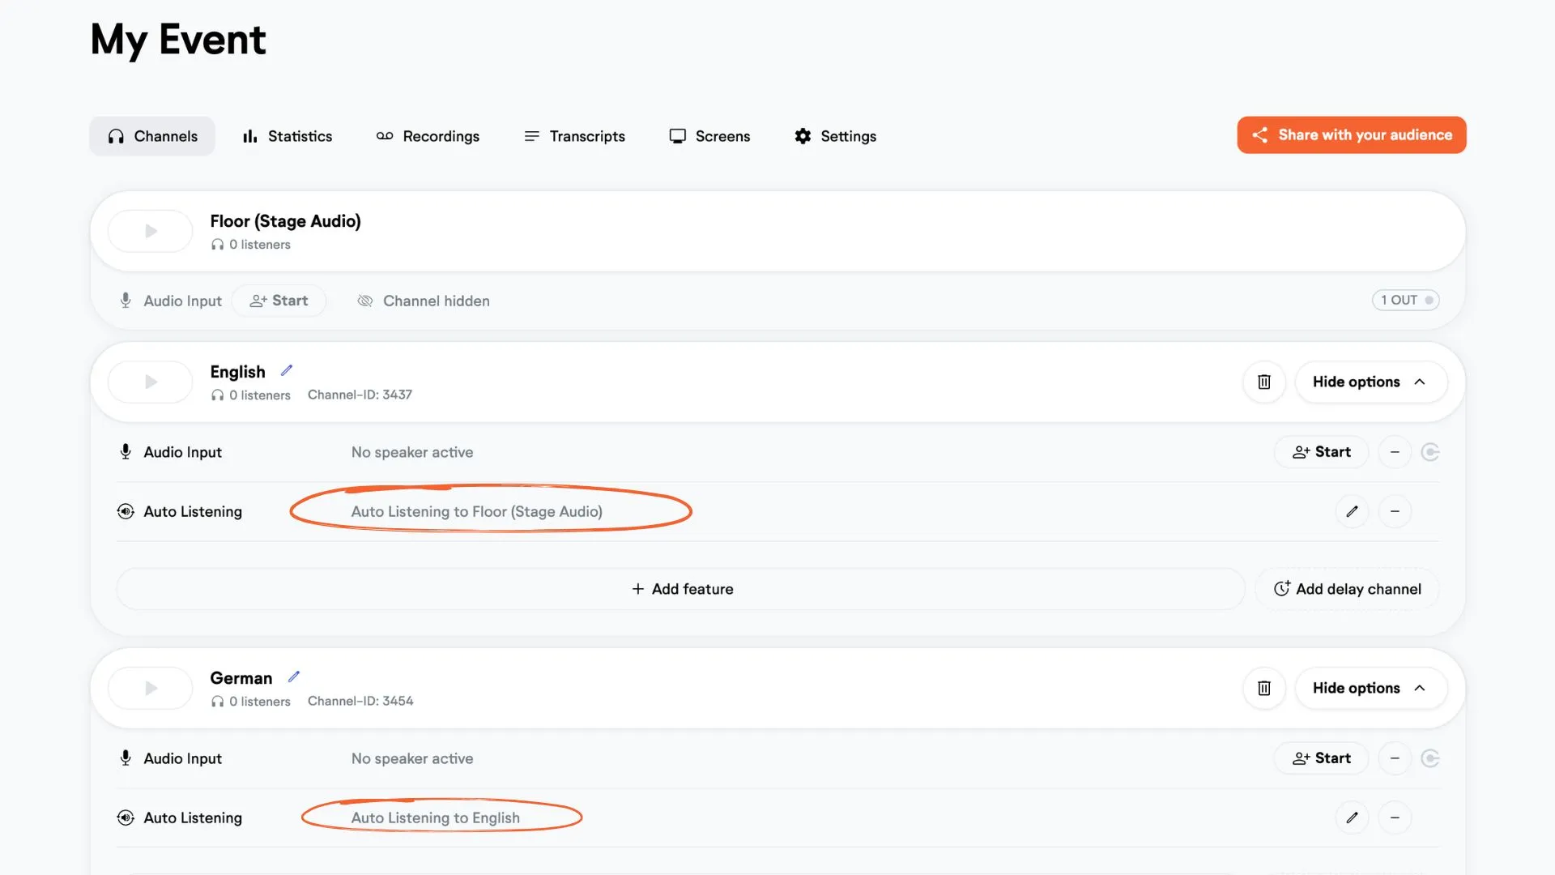The image size is (1555, 875).
Task: Delete the German channel trash icon
Action: tap(1264, 688)
